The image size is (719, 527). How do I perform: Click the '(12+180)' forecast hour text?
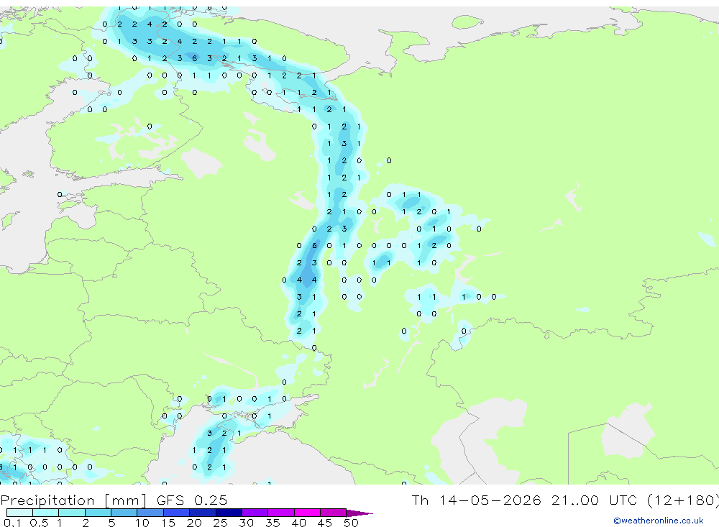click(683, 500)
